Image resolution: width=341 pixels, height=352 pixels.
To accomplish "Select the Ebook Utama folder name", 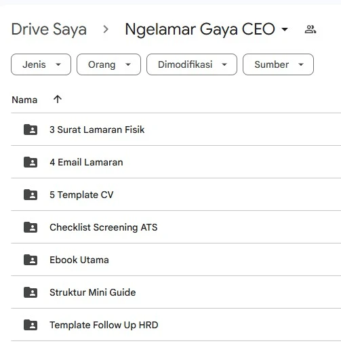I will pos(79,260).
